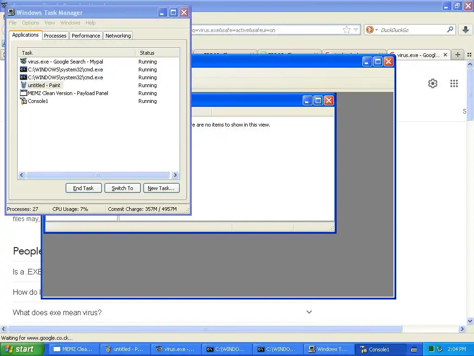Click the New Task... button
This screenshot has height=356, width=474.
click(161, 188)
